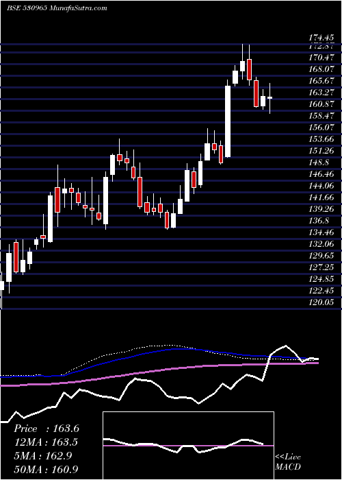Click the 168.07 price axis label
The height and width of the screenshot is (480, 342).
point(321,69)
